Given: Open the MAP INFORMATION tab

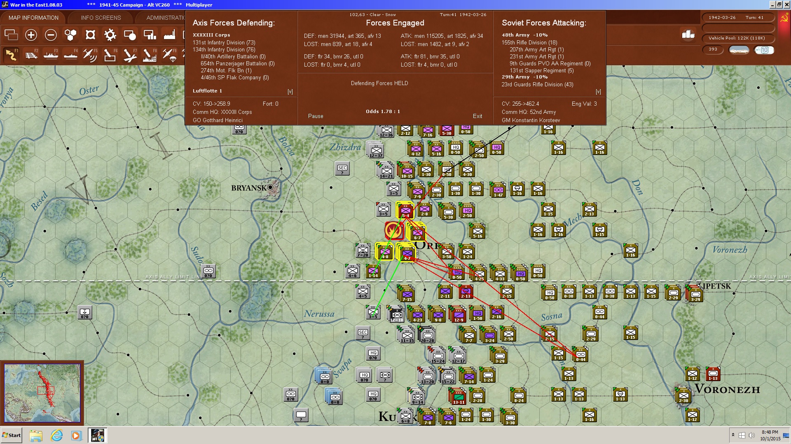Looking at the screenshot, I should point(33,18).
